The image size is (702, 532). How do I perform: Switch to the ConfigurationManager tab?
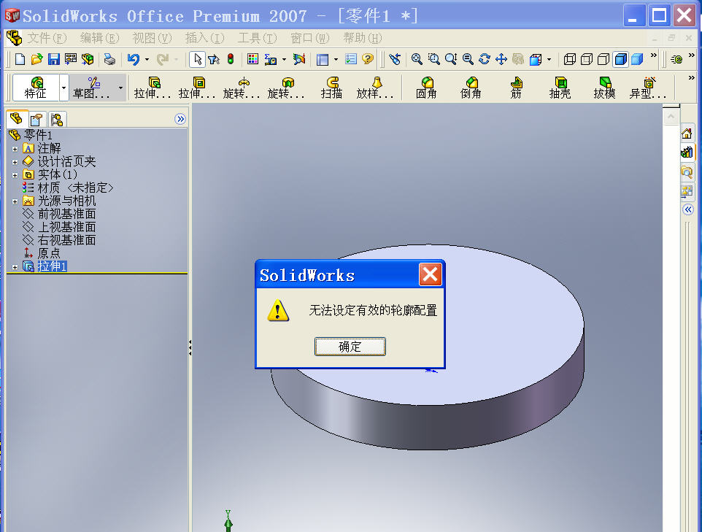coord(57,119)
